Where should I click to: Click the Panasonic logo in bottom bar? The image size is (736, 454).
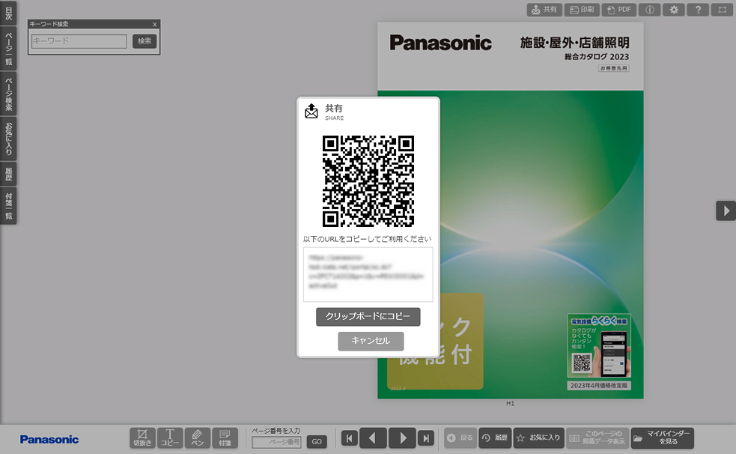coord(49,440)
